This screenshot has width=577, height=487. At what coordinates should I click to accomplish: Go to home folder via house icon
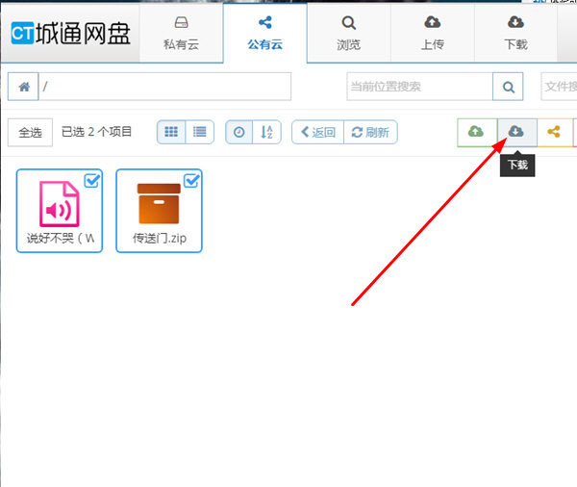[23, 87]
